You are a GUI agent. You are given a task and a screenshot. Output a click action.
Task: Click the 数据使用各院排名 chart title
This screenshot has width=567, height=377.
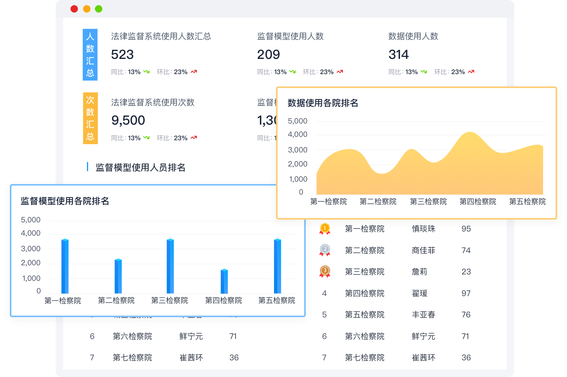tap(323, 103)
